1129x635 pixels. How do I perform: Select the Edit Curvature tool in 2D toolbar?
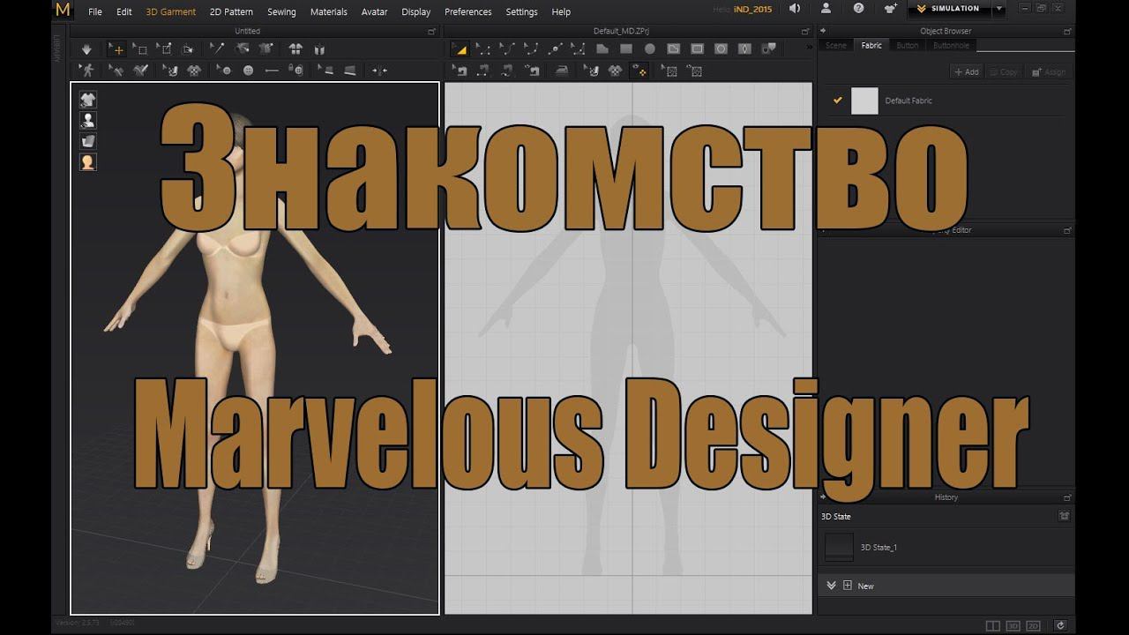tap(507, 49)
